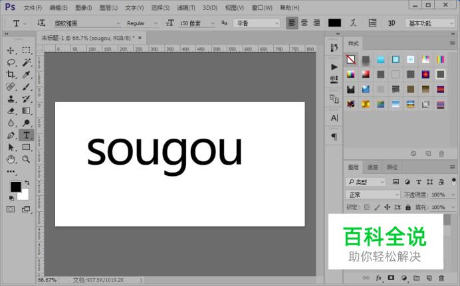
Task: Apply the default no-style swatch
Action: [351, 60]
